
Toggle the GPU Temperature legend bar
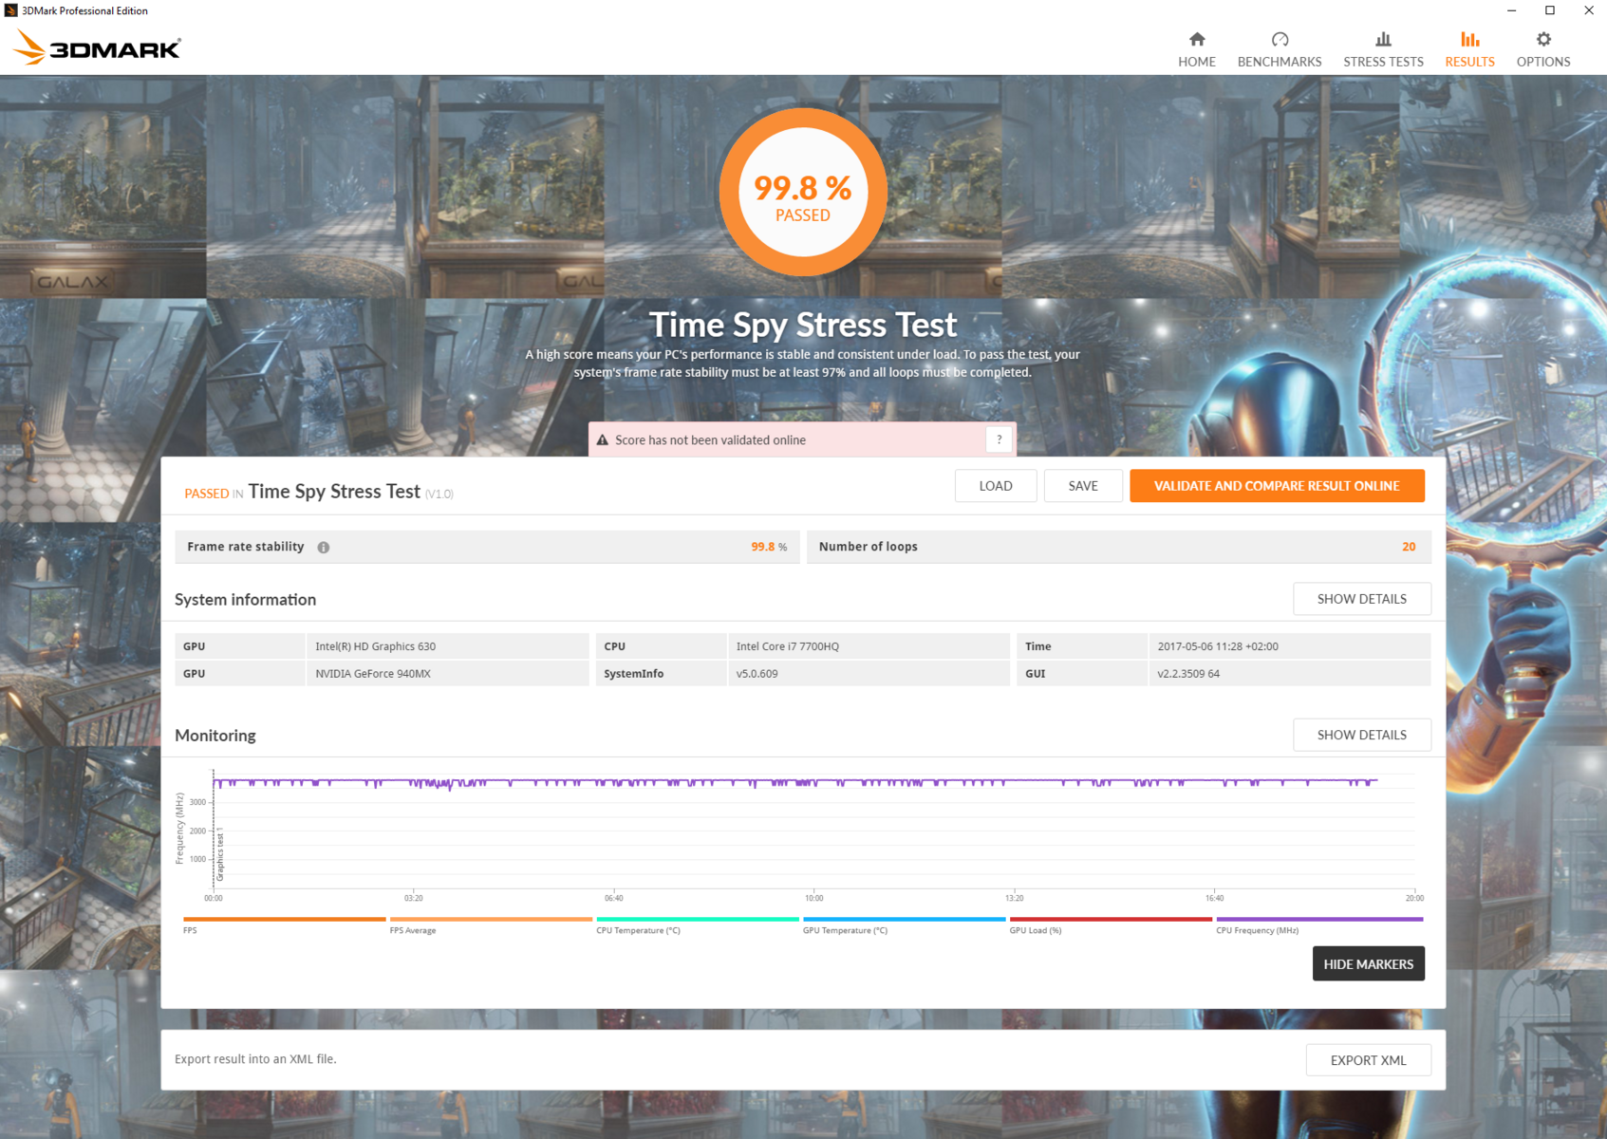(904, 919)
